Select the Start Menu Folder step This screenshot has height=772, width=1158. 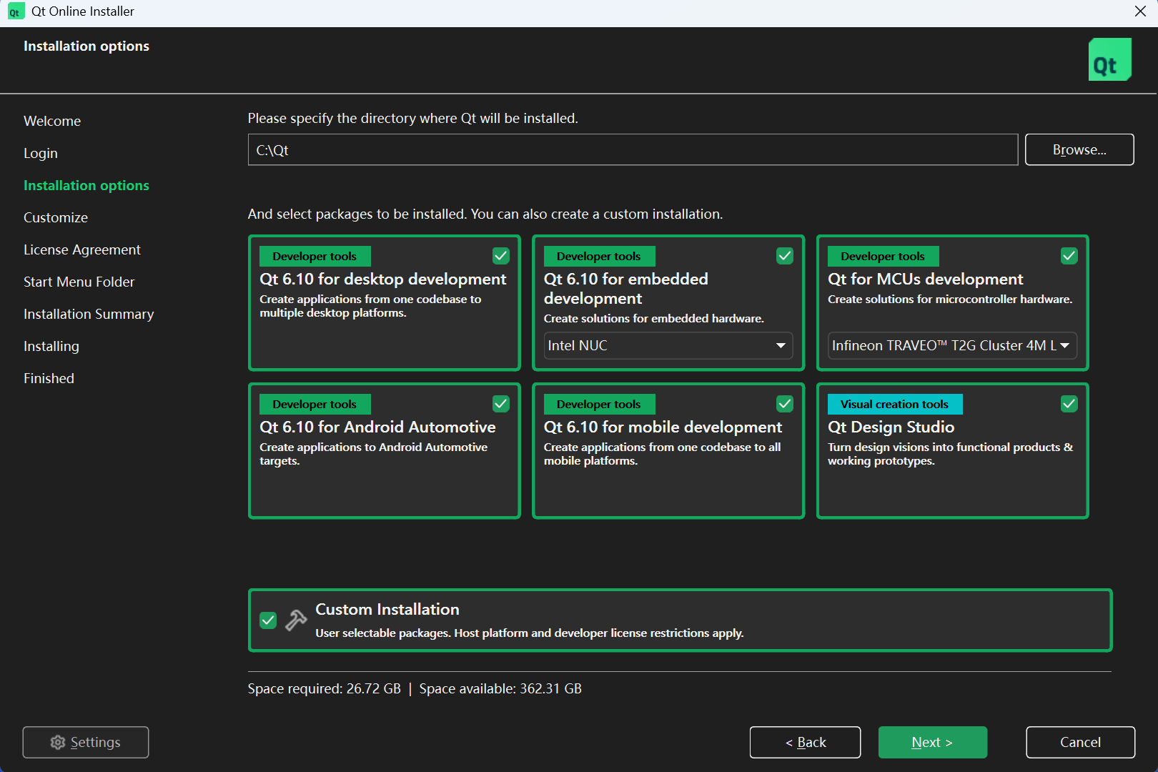pos(79,282)
